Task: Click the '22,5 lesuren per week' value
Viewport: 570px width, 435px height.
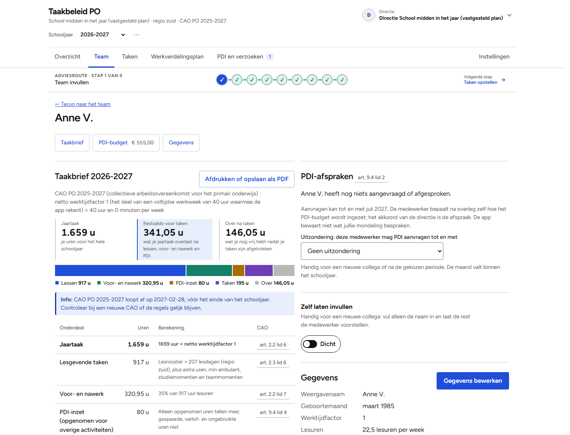Action: coord(393,430)
